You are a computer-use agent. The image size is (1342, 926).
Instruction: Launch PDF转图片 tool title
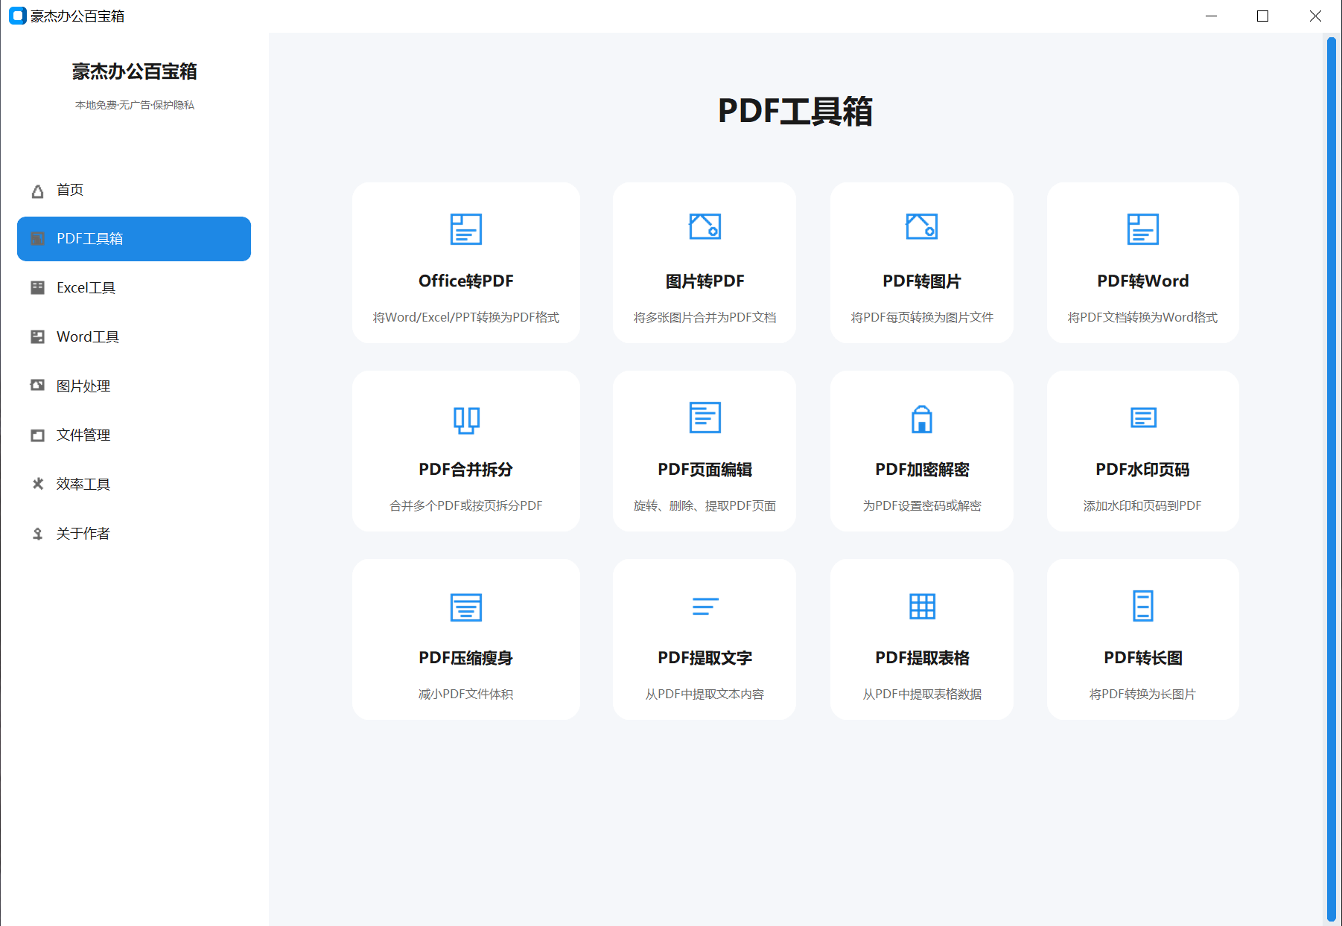pyautogui.click(x=921, y=281)
